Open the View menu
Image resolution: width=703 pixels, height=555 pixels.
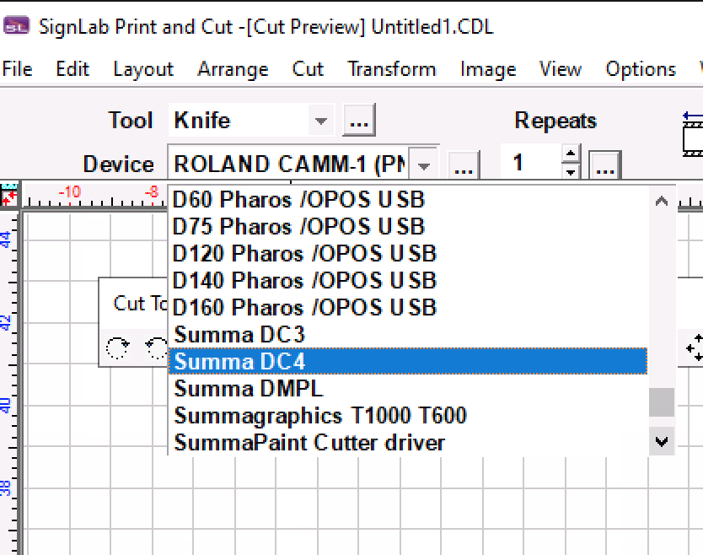(x=560, y=69)
